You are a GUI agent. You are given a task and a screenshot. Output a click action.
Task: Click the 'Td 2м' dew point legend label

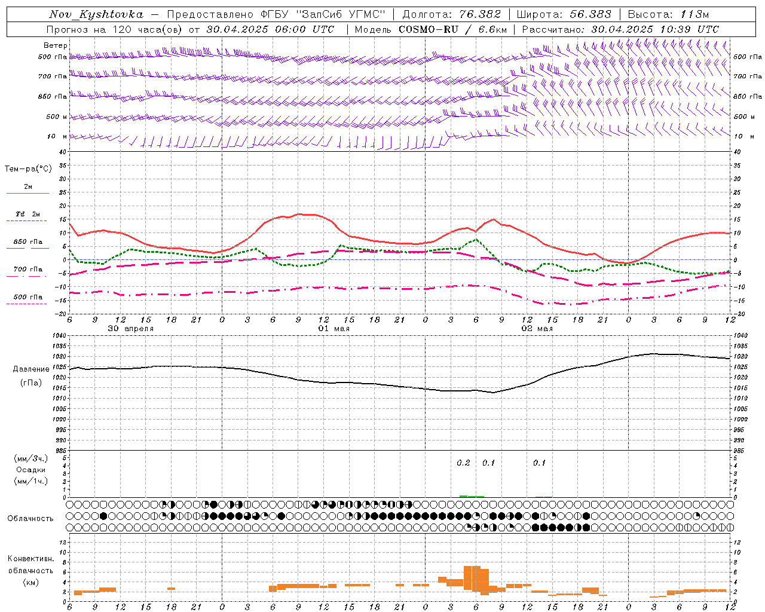point(28,214)
